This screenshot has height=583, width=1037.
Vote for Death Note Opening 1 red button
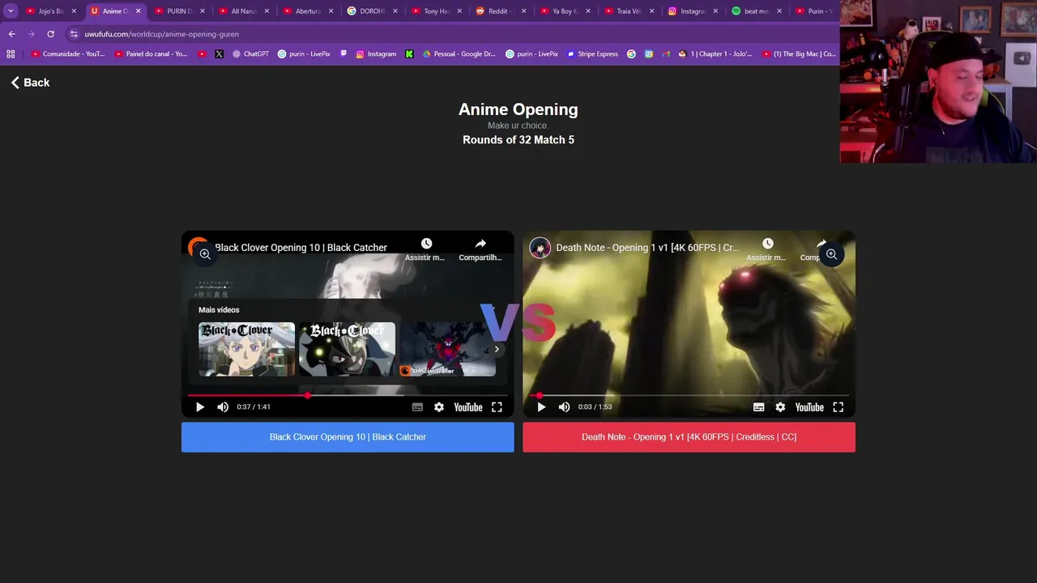click(x=689, y=437)
